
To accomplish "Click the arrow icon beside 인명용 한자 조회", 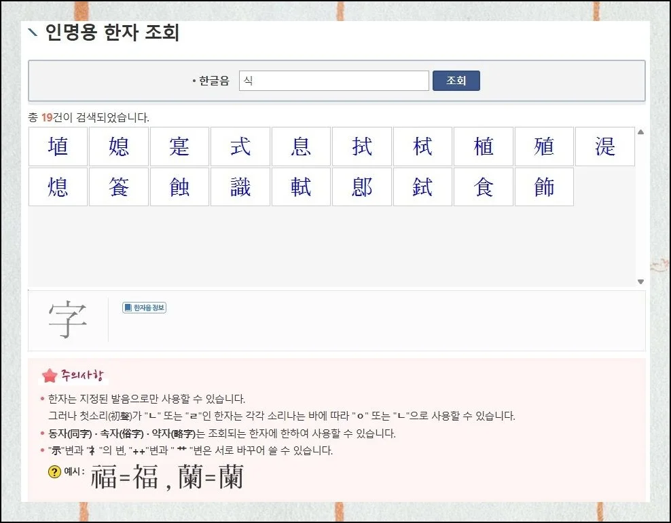I will point(32,32).
